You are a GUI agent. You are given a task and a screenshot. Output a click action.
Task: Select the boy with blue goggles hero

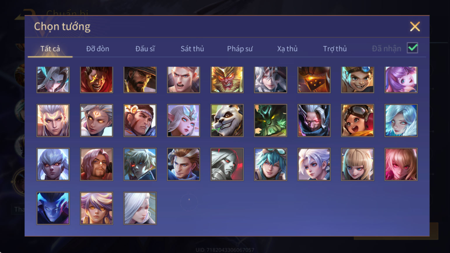coord(358,80)
